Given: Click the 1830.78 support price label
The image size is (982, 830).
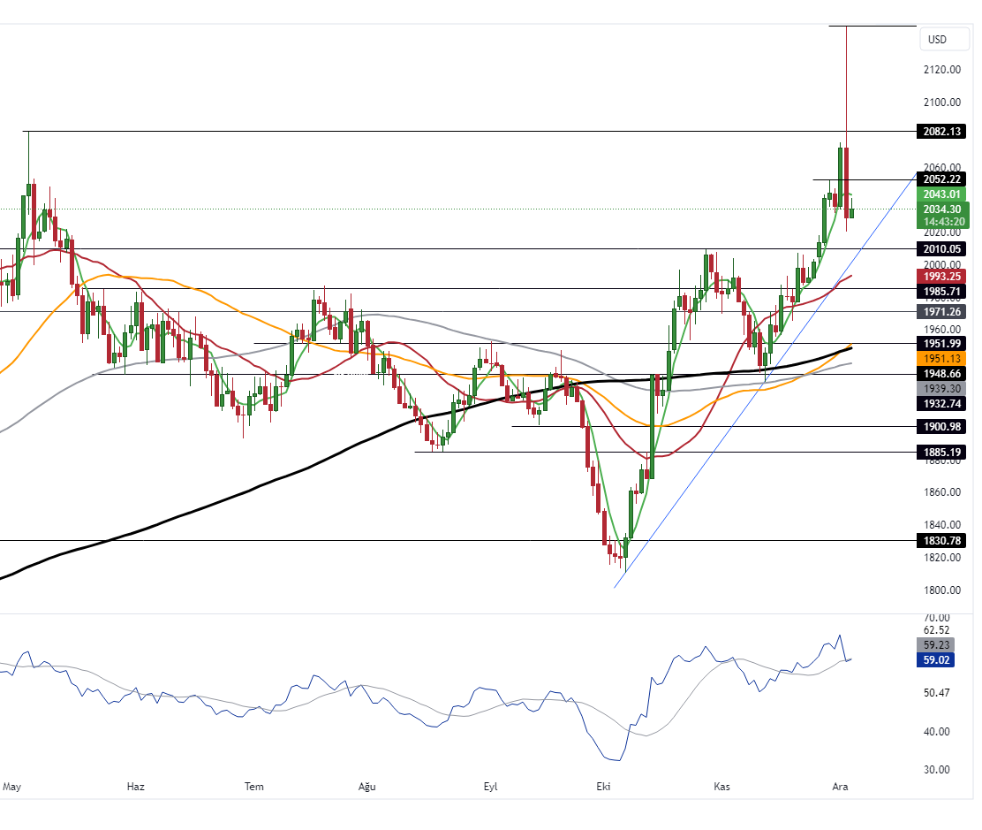Looking at the screenshot, I should click(941, 541).
